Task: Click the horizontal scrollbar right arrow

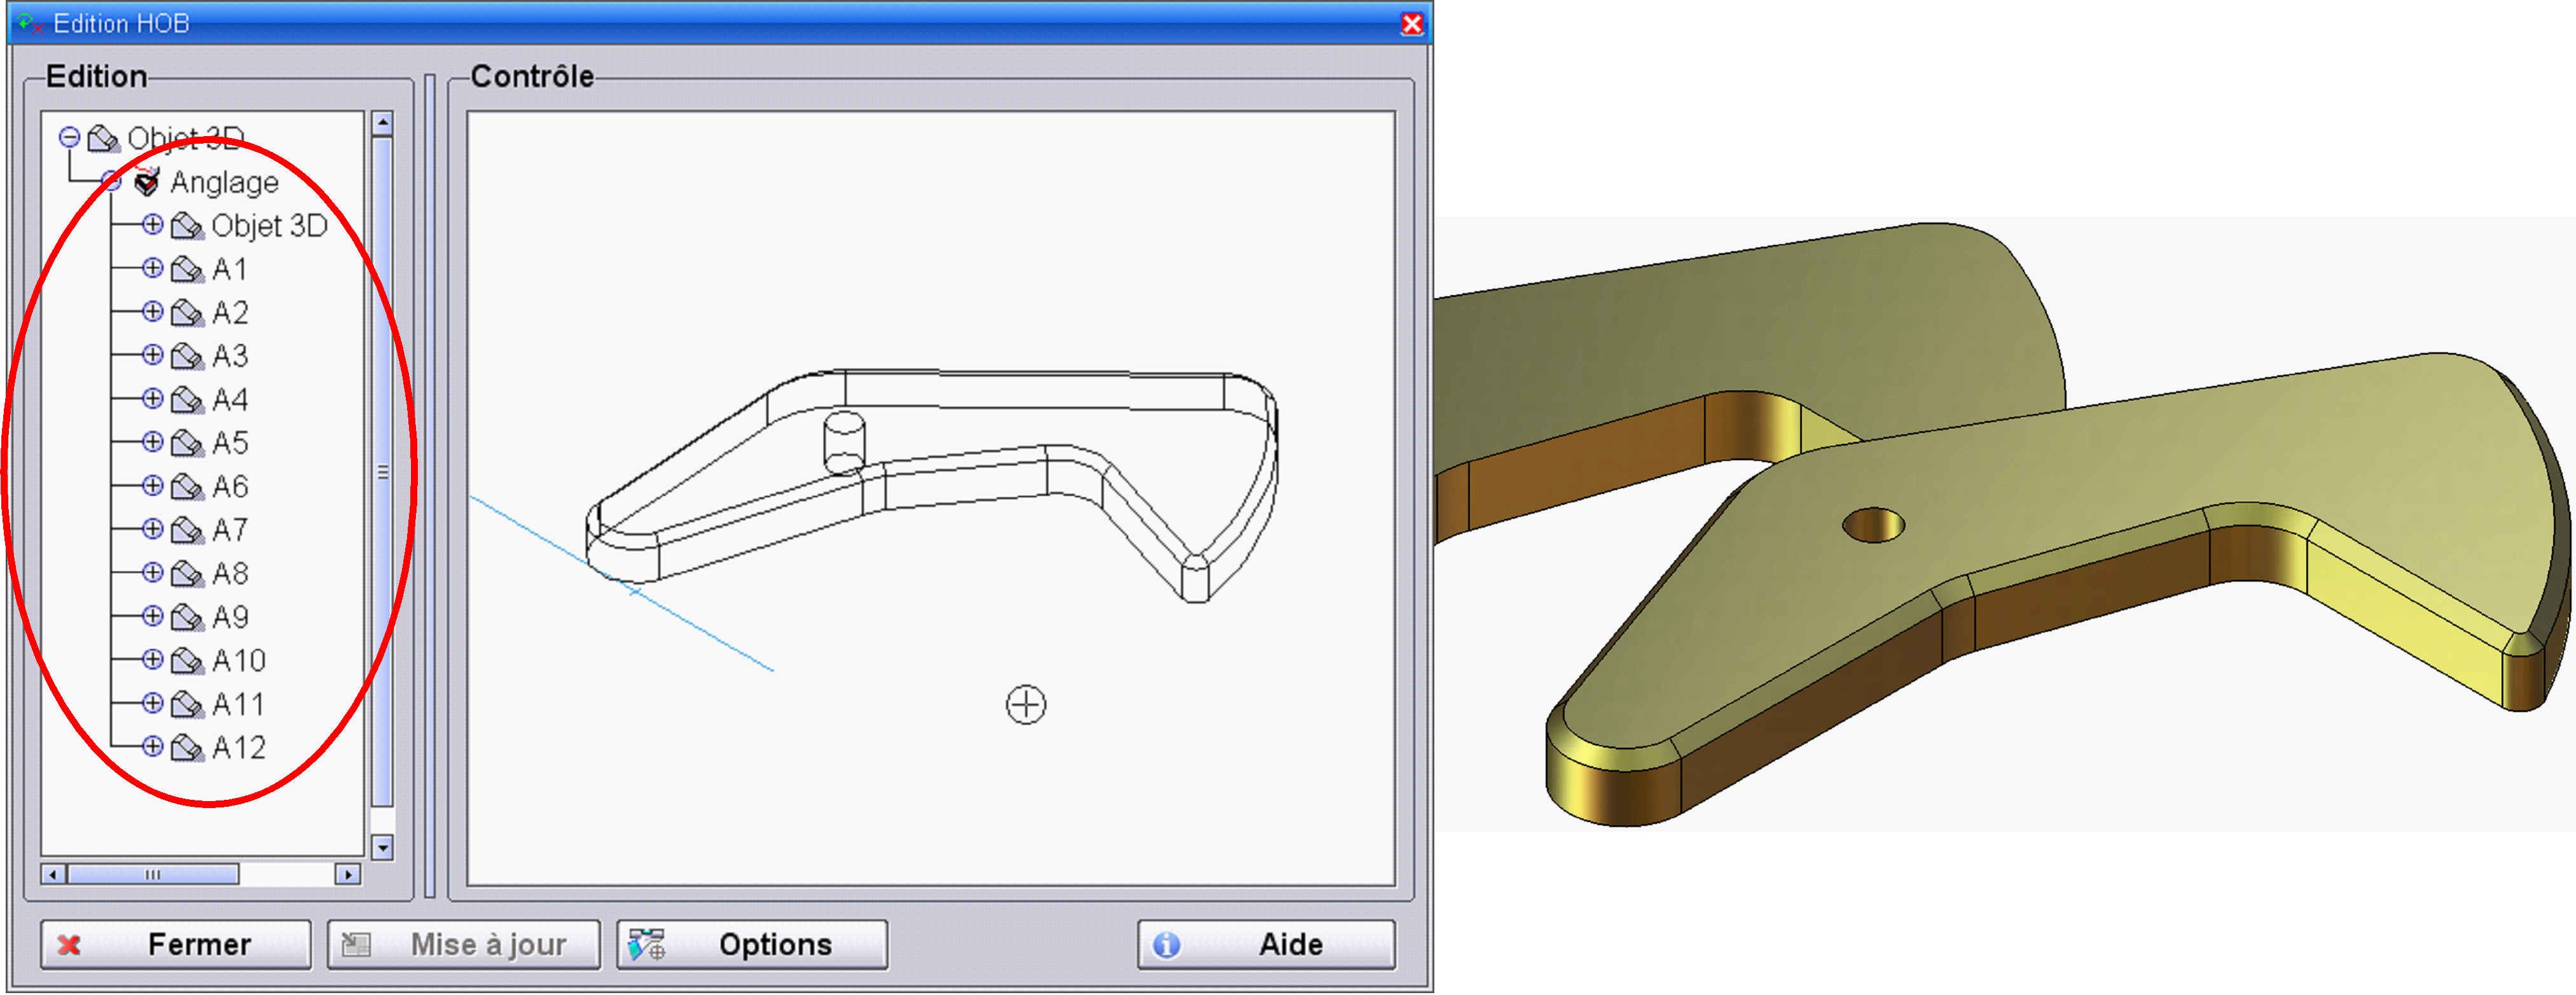Action: (347, 874)
